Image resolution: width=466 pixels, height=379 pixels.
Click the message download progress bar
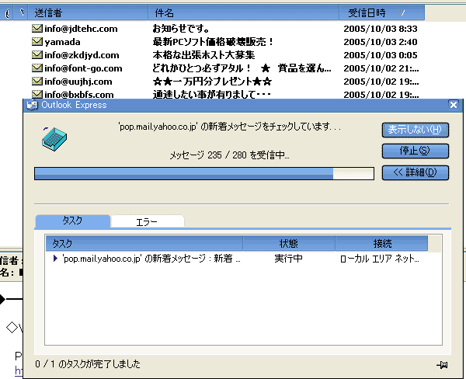[x=204, y=174]
